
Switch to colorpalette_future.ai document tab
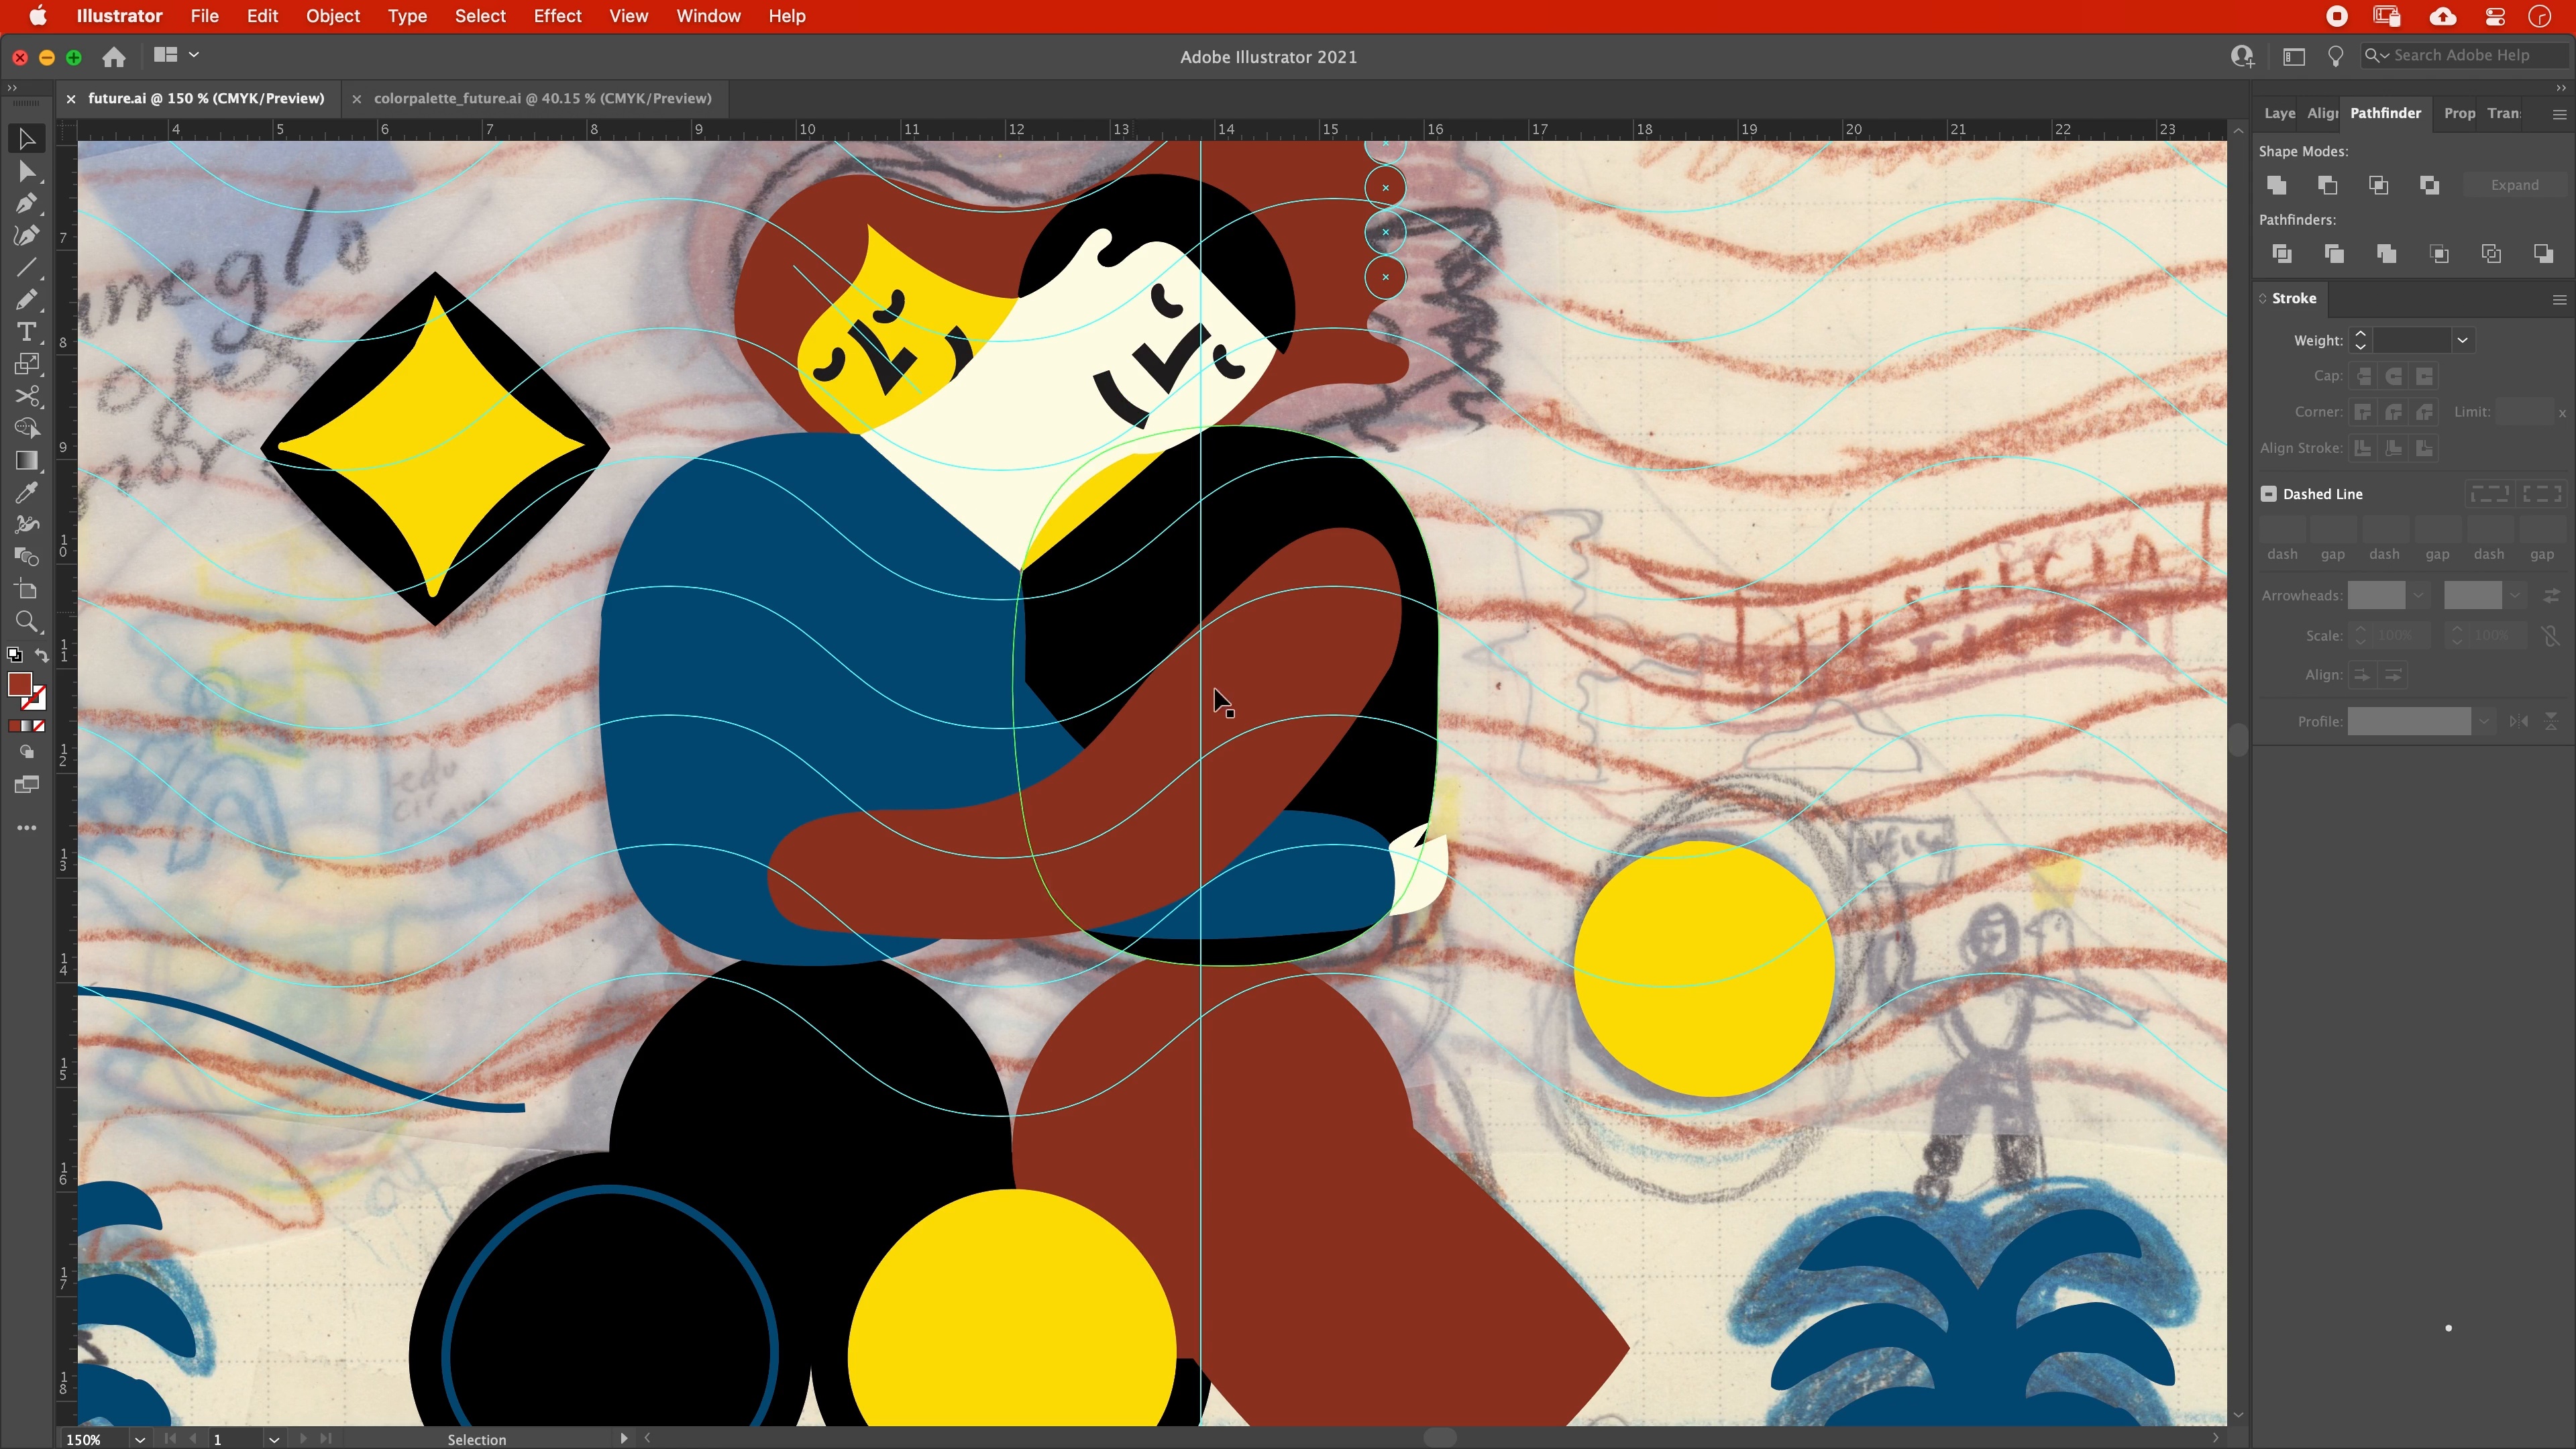(x=542, y=98)
